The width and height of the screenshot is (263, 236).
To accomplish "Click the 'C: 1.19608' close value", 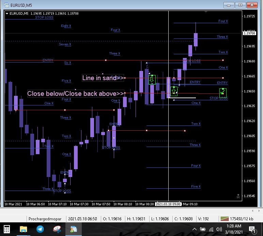I will point(184,219).
